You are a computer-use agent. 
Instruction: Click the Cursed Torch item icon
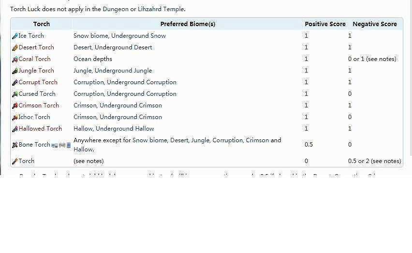(x=15, y=94)
